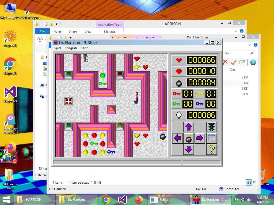Click the red cross arrows tile in maze
274x205 pixels.
click(68, 101)
